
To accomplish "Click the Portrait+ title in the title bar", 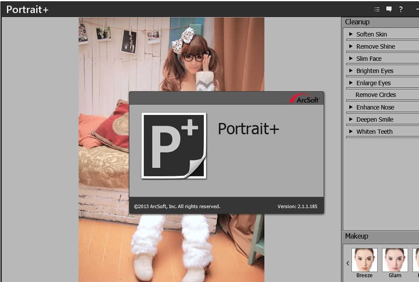I will pyautogui.click(x=27, y=10).
